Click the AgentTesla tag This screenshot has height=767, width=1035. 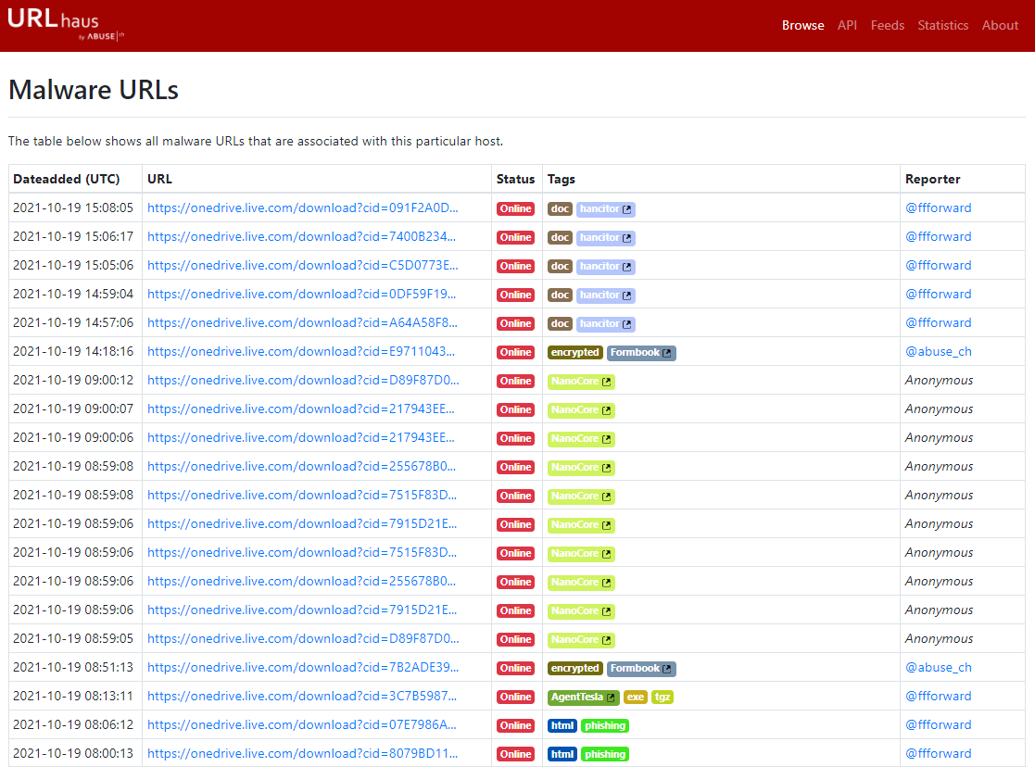pos(584,697)
